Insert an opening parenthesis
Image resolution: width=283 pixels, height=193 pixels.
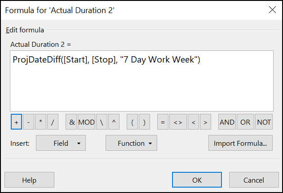pos(133,122)
